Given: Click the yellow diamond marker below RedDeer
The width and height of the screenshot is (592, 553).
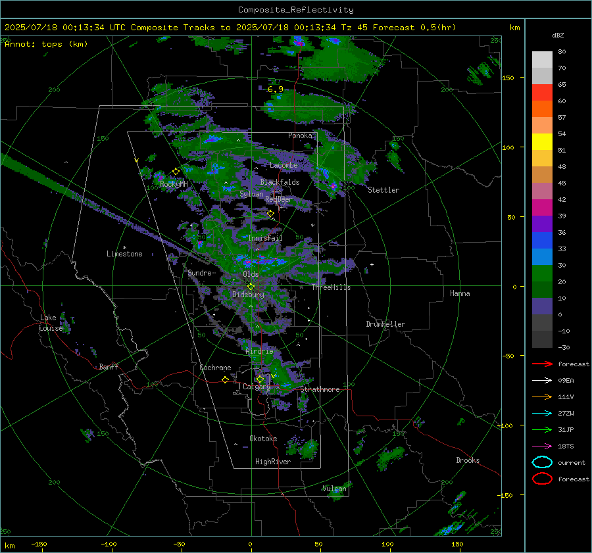Looking at the screenshot, I should (270, 214).
